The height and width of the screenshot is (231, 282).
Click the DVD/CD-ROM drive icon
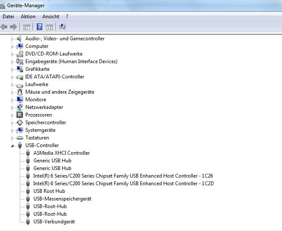(x=20, y=54)
